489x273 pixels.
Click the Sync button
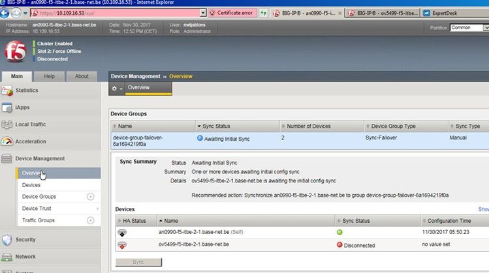click(x=138, y=262)
